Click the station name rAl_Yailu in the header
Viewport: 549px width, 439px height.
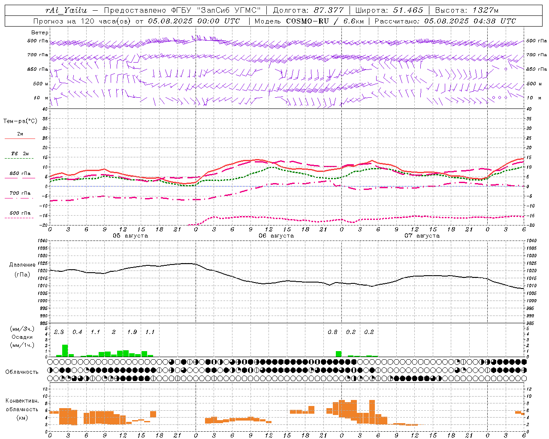tap(66, 10)
